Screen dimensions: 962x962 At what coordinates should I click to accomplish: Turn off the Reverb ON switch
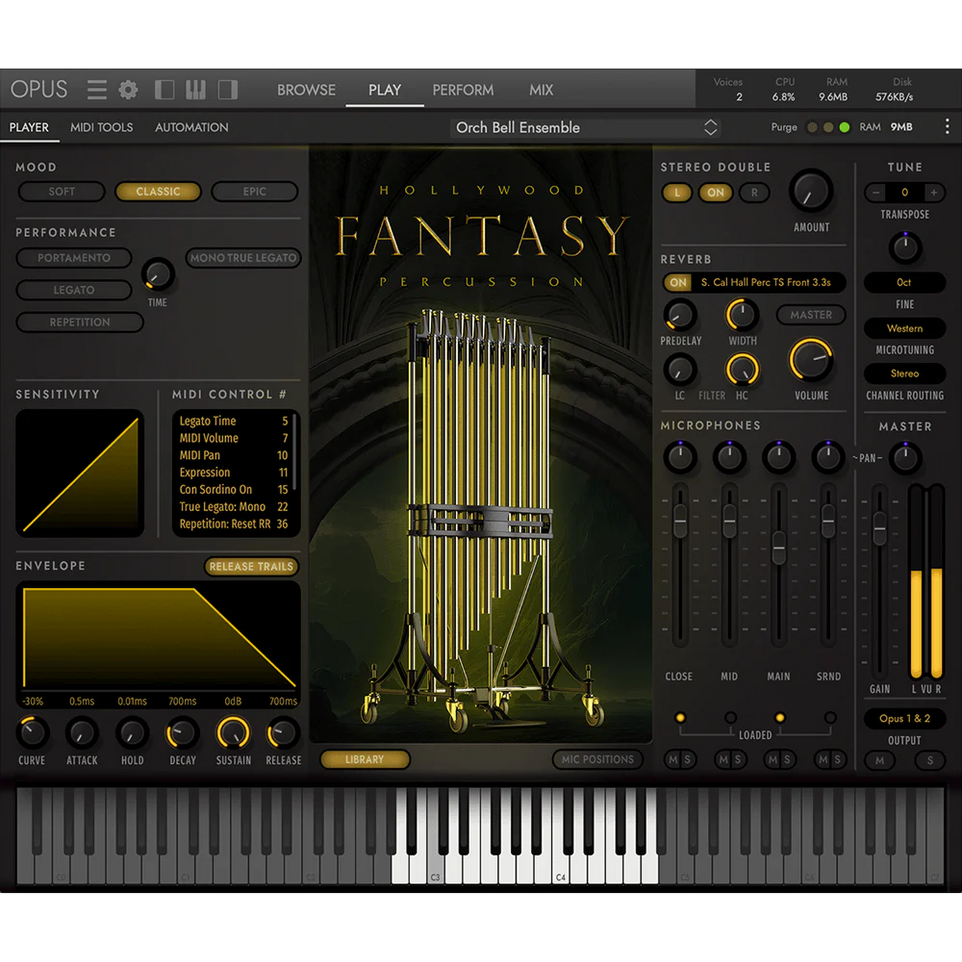pos(677,282)
